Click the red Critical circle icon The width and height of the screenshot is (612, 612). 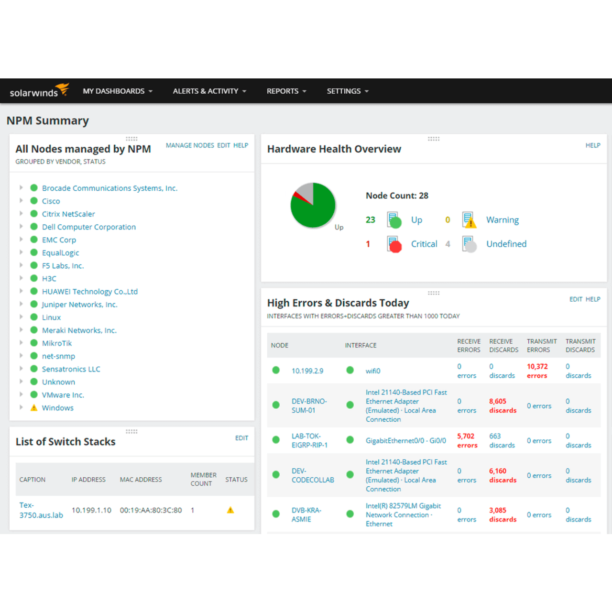coord(394,245)
